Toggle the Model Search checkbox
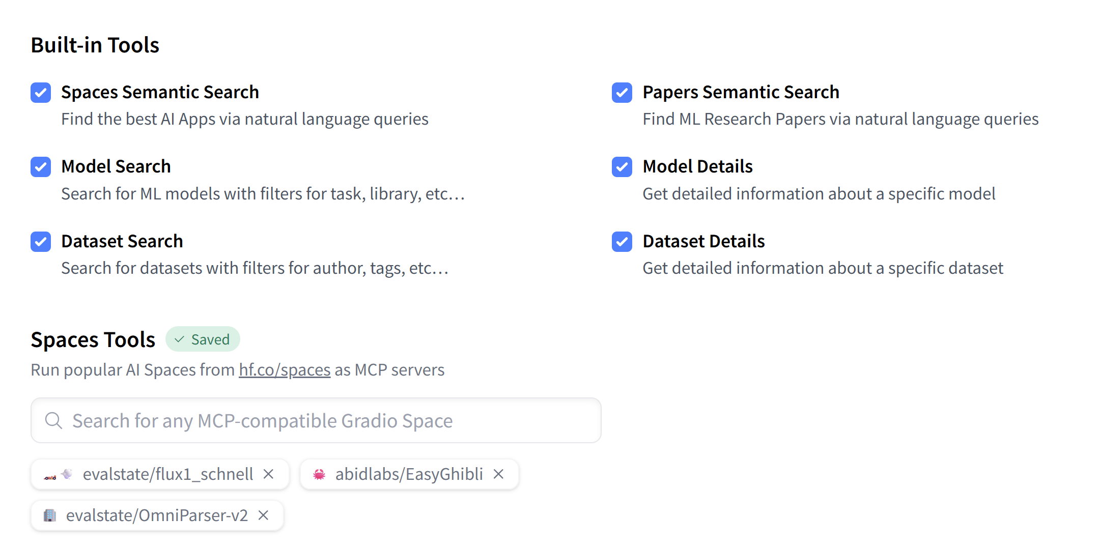Screen dimensions: 1099x546 click(41, 167)
